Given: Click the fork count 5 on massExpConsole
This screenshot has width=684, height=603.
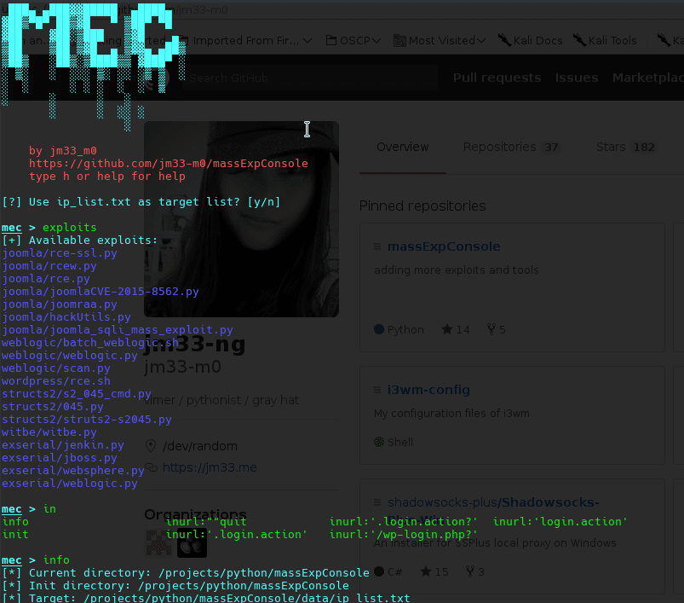Looking at the screenshot, I should [x=497, y=330].
